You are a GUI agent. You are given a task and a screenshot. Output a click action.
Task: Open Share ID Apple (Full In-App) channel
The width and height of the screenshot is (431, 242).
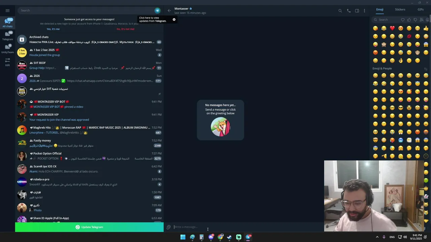click(89, 219)
